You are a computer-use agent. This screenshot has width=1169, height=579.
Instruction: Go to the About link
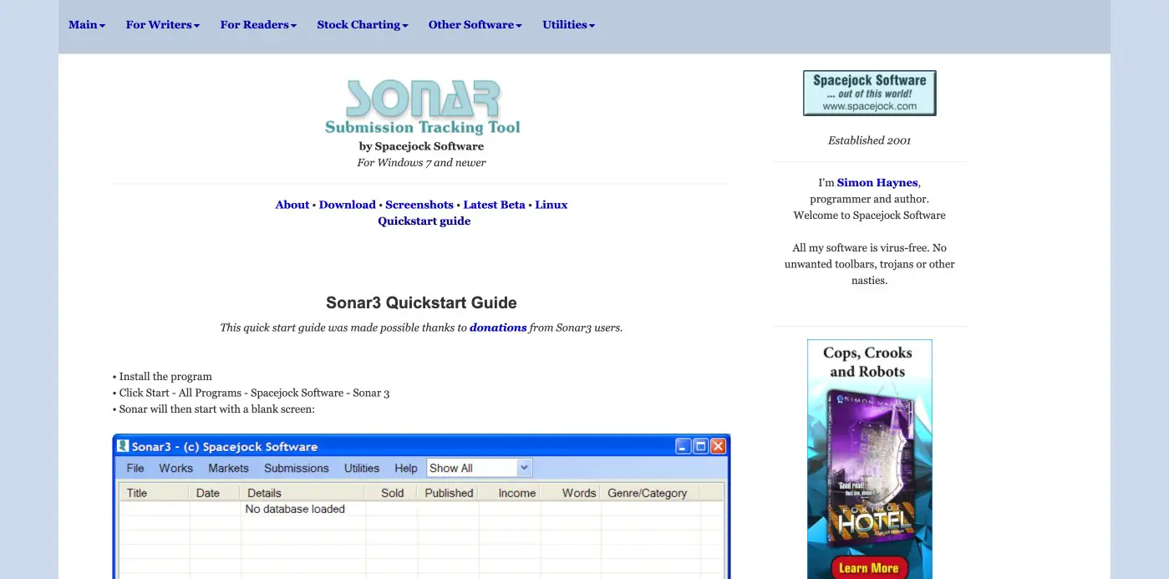coord(292,205)
